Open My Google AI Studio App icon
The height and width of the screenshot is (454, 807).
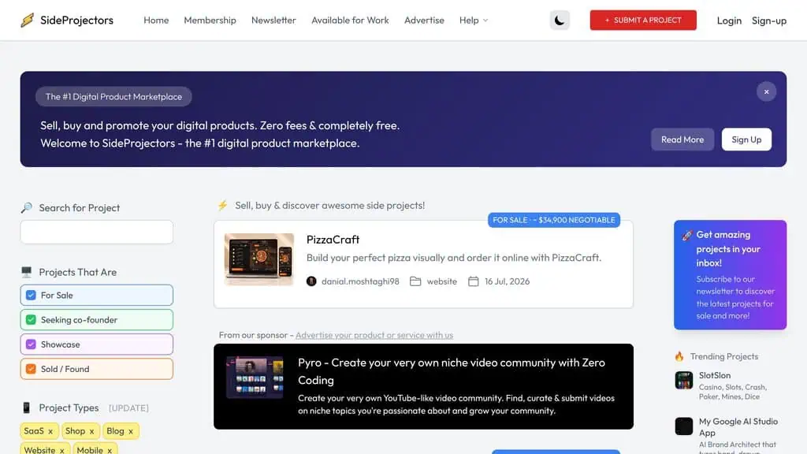684,426
